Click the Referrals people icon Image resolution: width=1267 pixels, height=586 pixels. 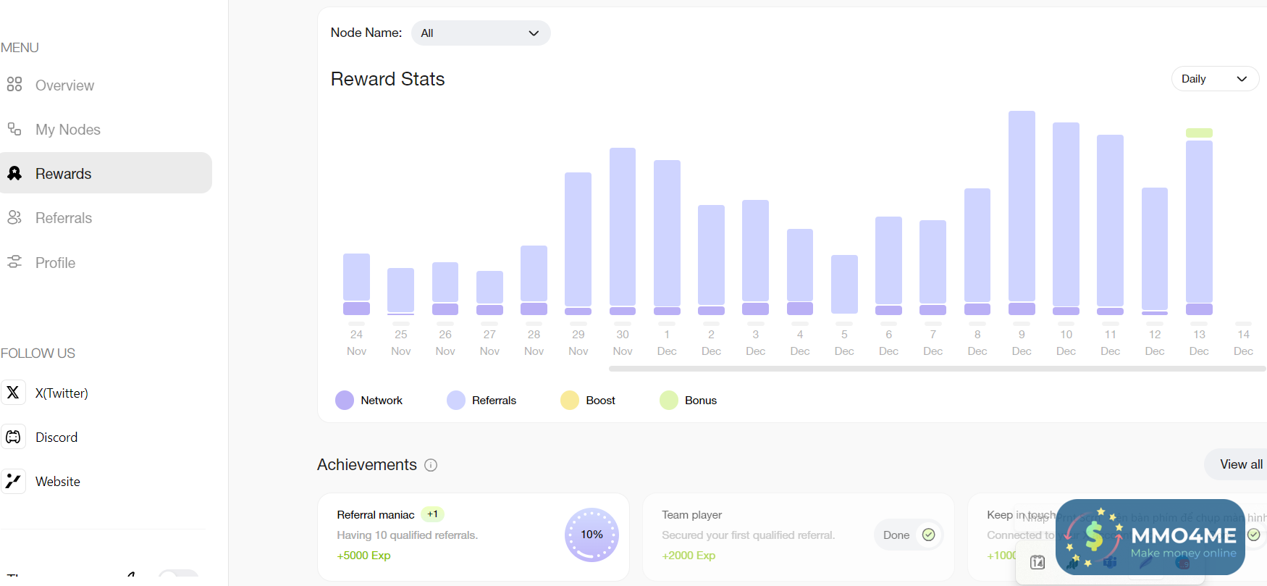click(x=14, y=217)
